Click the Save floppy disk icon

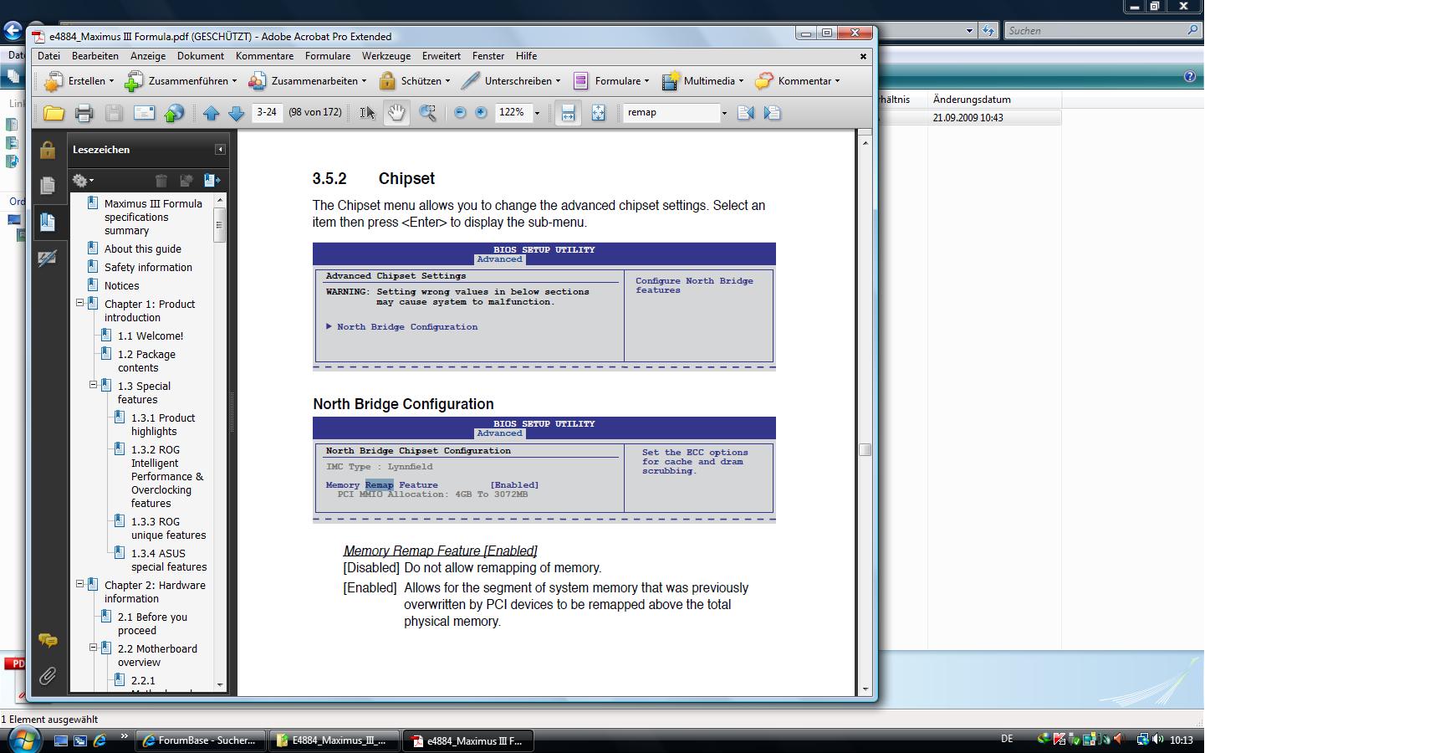[x=114, y=113]
